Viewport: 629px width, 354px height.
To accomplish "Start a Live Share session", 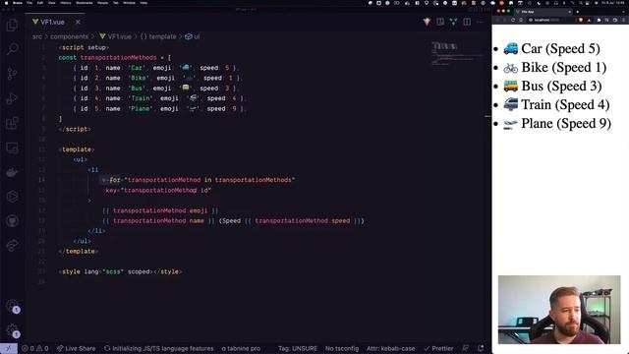I will tap(77, 348).
